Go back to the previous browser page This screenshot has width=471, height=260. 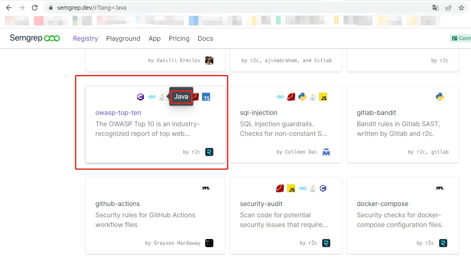click(9, 8)
